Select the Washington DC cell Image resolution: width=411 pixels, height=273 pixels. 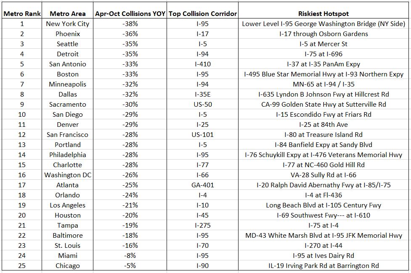[68, 175]
